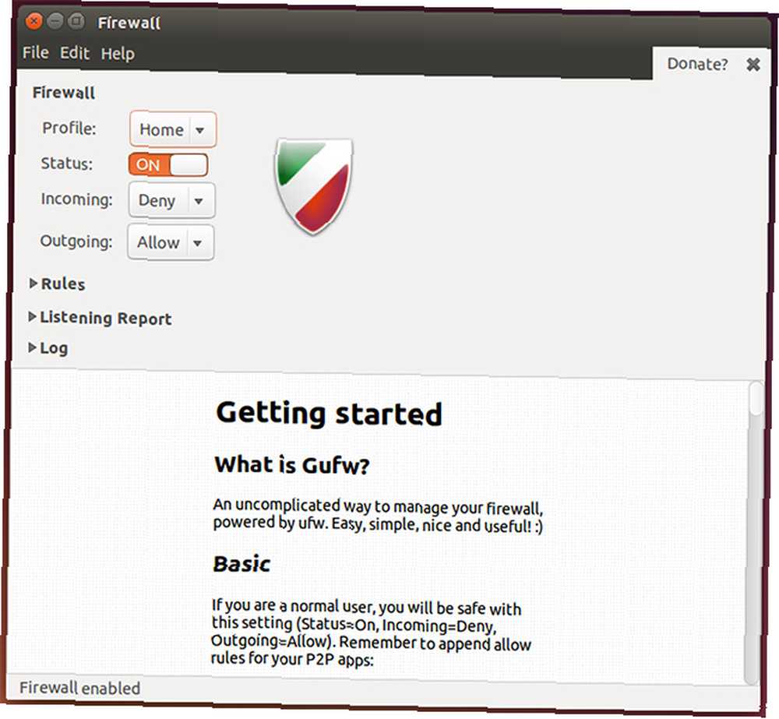Click the 'Firewall enabled' status bar text

point(80,688)
